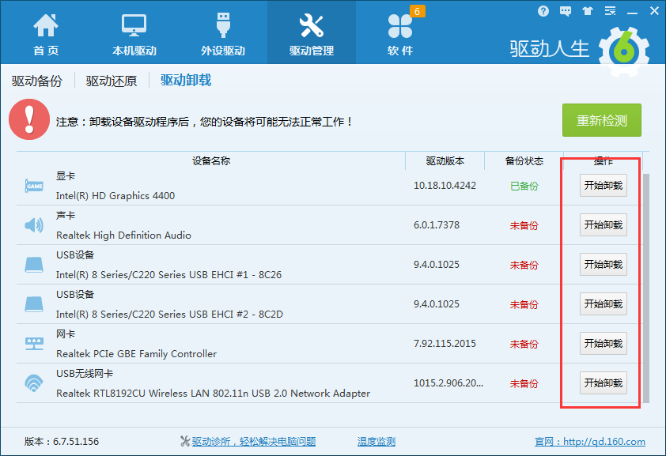The width and height of the screenshot is (666, 456).
Task: Click the network card device icon
Action: point(32,343)
